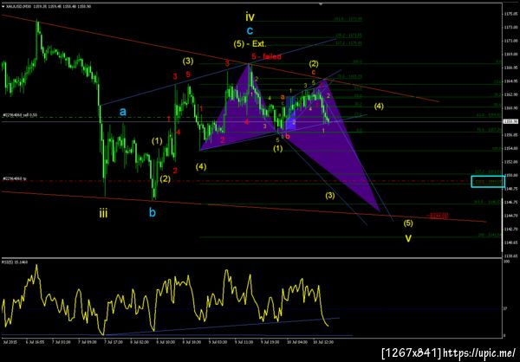Select the '(3)' label below the purple triangle
This screenshot has height=362, width=520.
click(329, 195)
